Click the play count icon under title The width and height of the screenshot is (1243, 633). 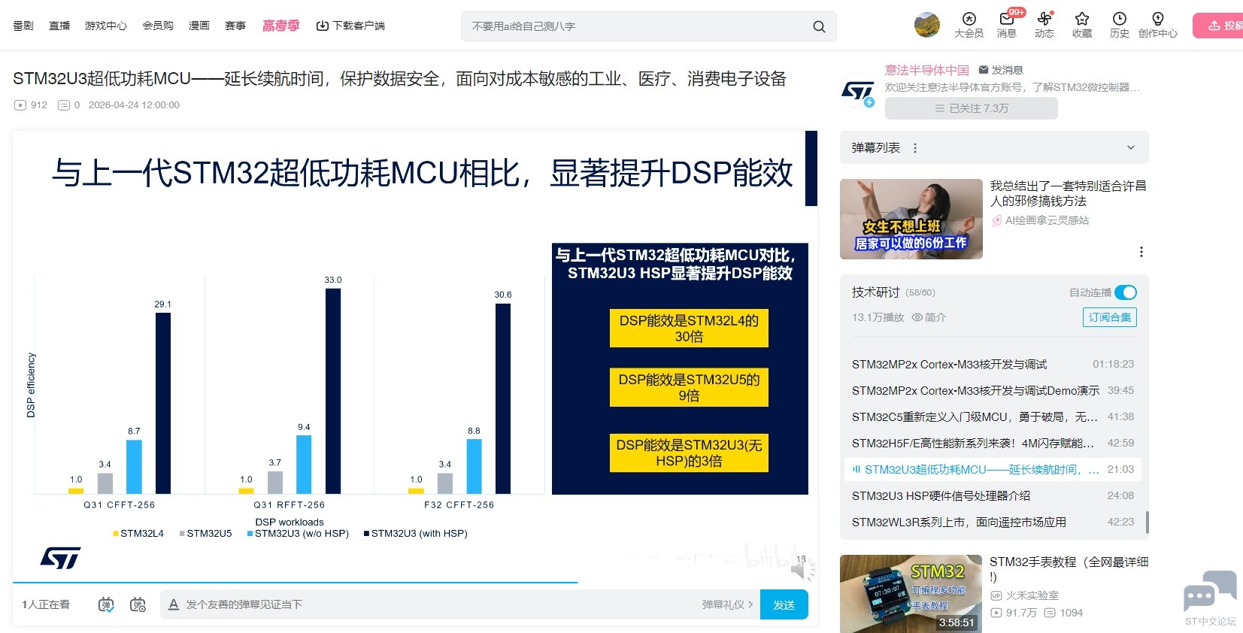pyautogui.click(x=20, y=105)
